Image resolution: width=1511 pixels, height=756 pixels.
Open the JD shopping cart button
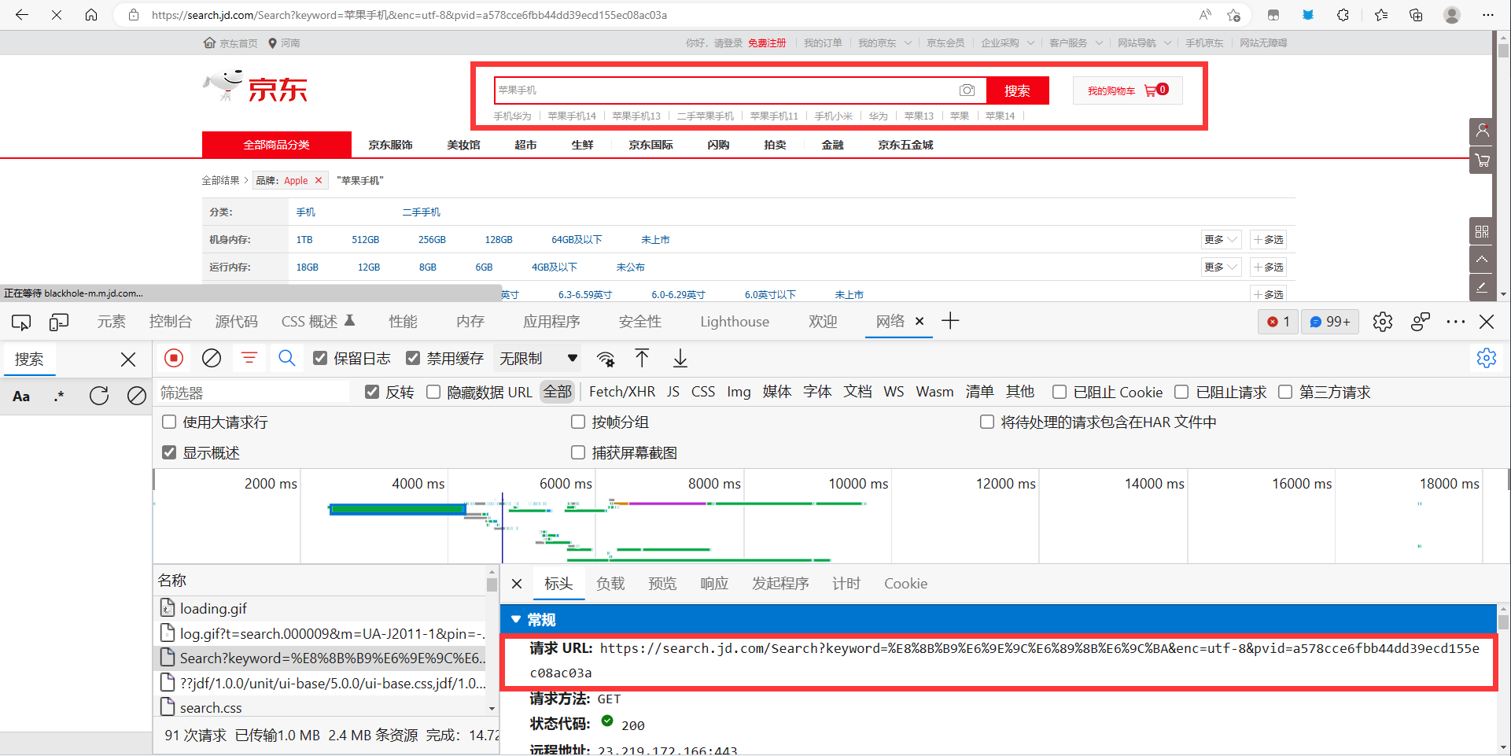click(1127, 90)
